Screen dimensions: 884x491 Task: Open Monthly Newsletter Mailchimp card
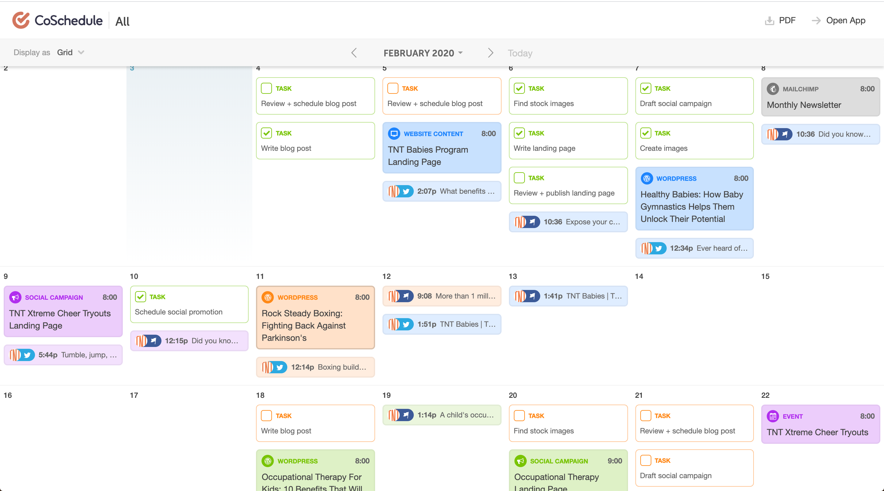click(820, 97)
